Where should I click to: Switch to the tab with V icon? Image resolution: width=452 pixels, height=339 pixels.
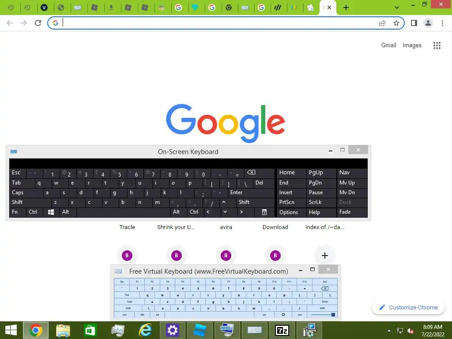coord(44,8)
